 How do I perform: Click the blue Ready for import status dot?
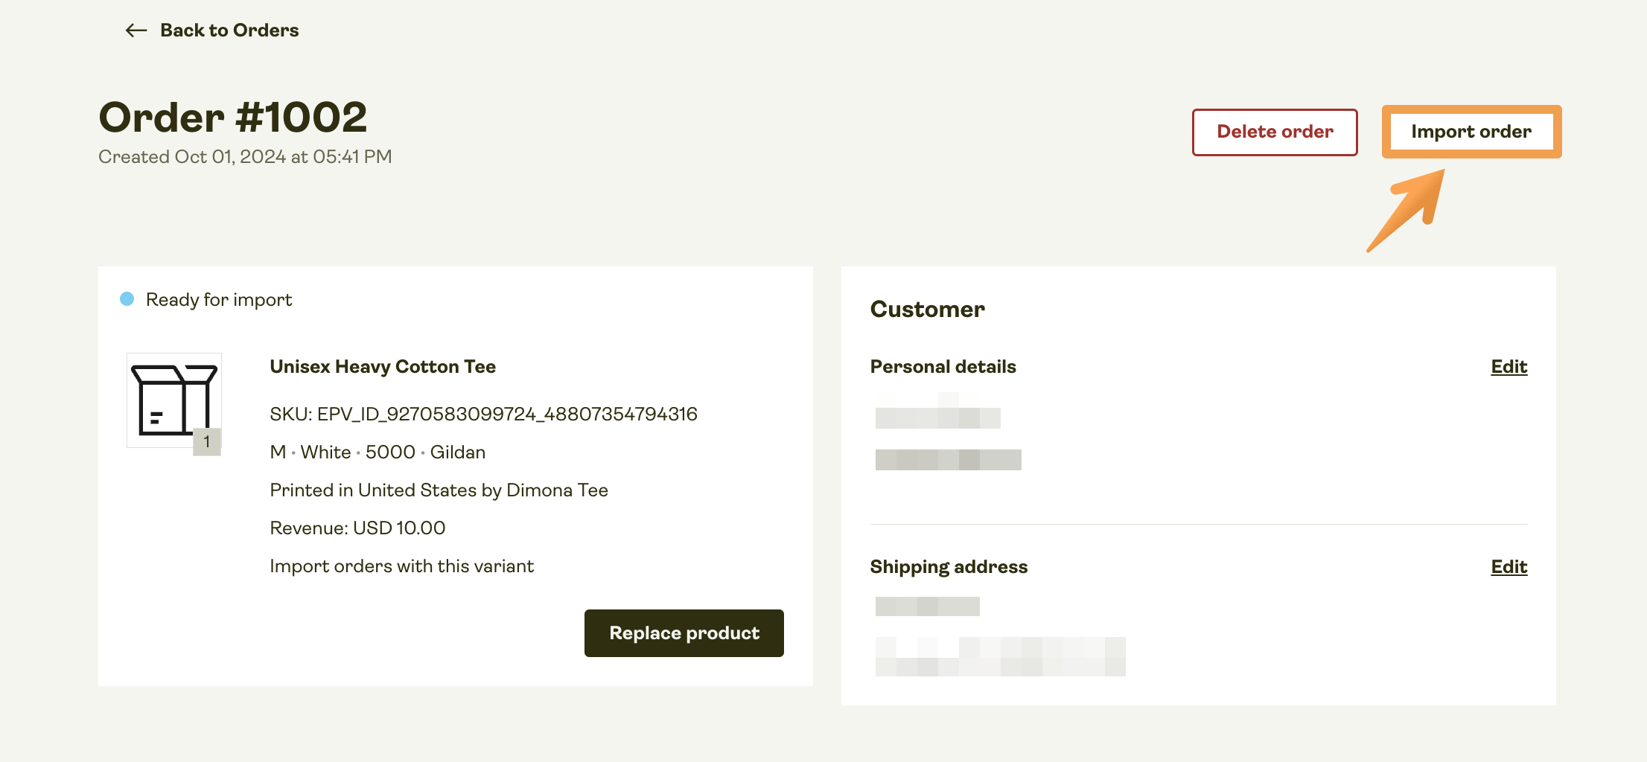click(x=127, y=299)
